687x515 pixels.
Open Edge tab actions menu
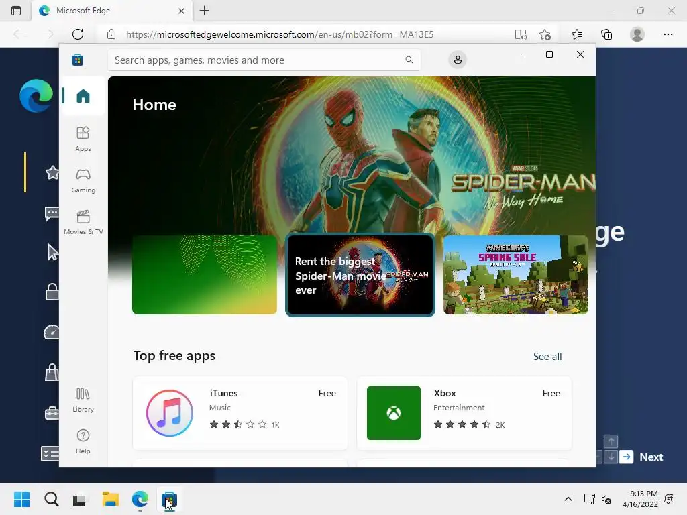(16, 11)
